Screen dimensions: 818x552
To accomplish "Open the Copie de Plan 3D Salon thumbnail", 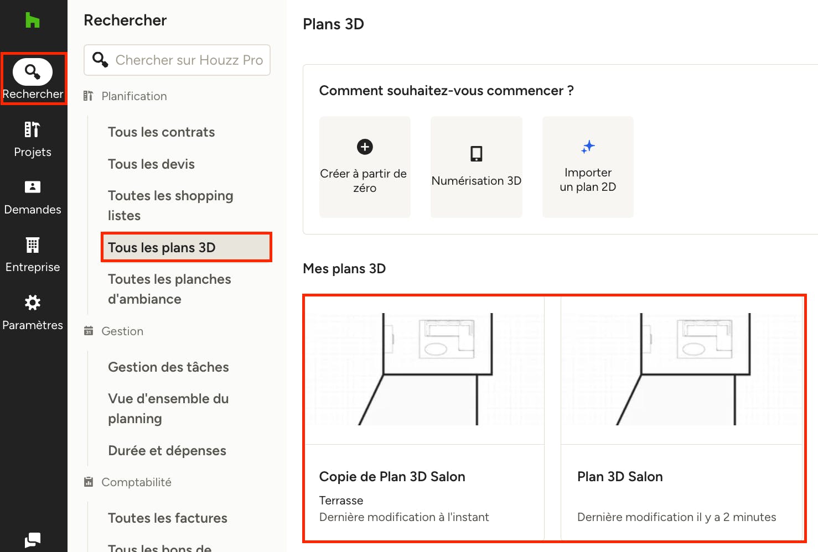I will pos(424,369).
